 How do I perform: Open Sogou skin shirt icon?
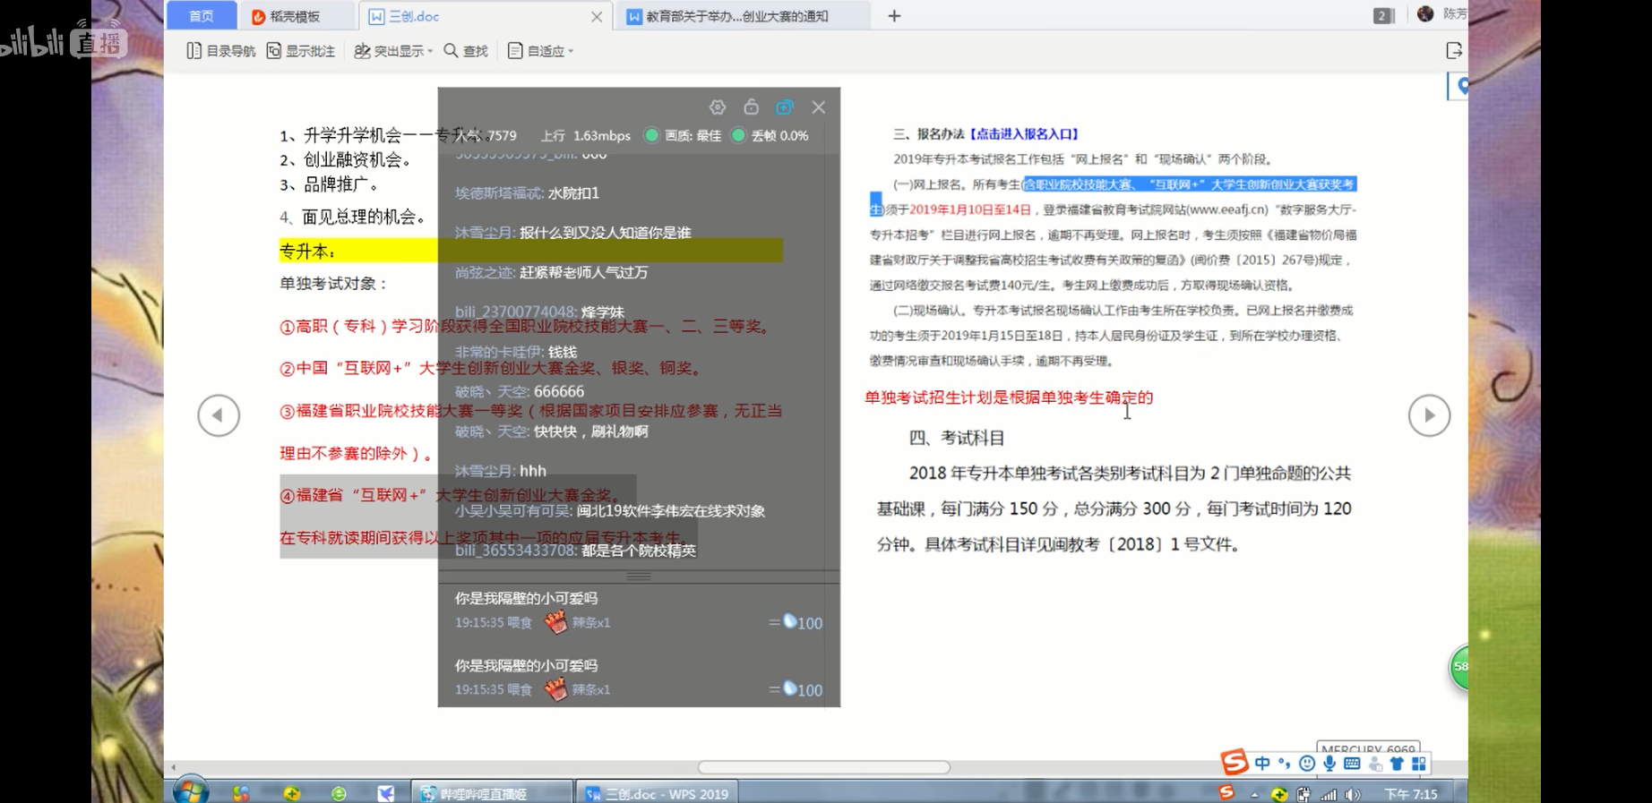tap(1397, 764)
